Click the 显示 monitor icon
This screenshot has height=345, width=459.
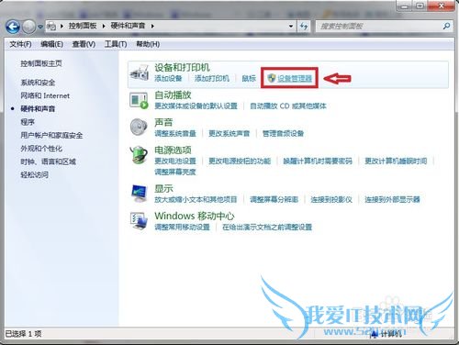(x=140, y=194)
